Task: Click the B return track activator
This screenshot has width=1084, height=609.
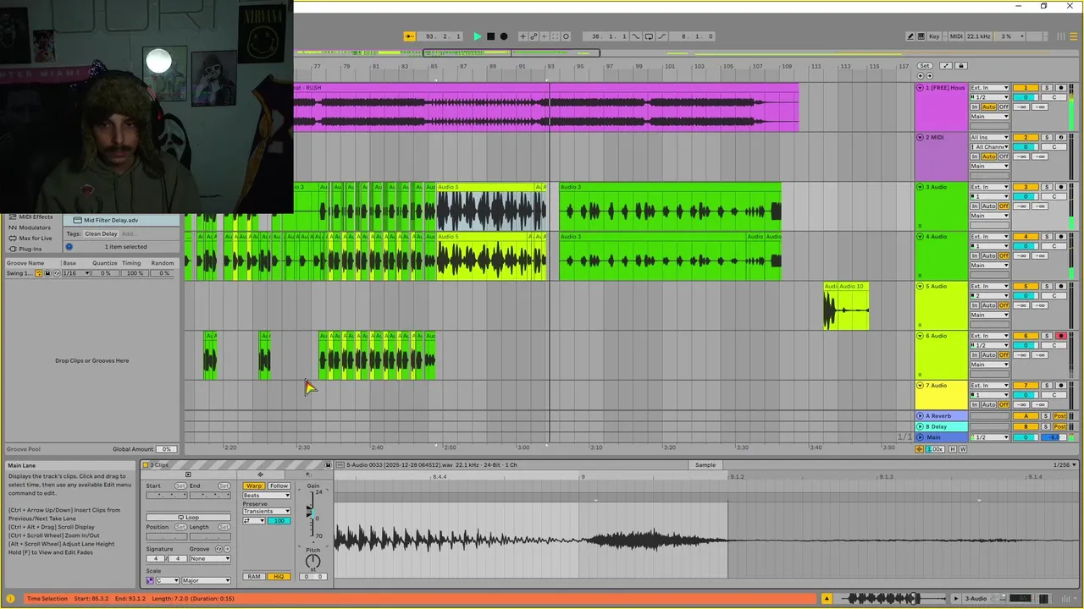Action: [x=1026, y=426]
